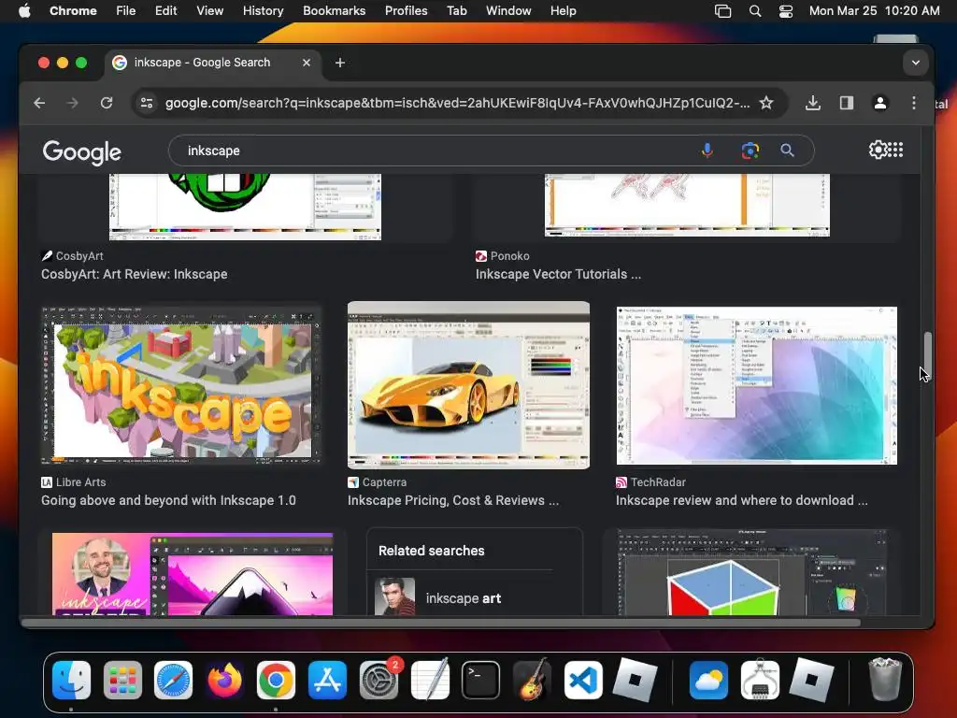Screen dimensions: 957x718
Task: Click the vertical page scrollbar thumb
Action: [x=928, y=354]
